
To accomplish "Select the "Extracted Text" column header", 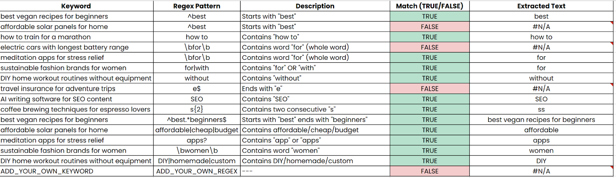I will click(x=541, y=6).
